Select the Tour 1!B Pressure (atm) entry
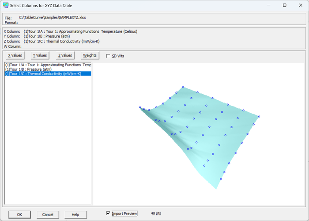Viewport: 309px width, 221px height. pos(48,69)
